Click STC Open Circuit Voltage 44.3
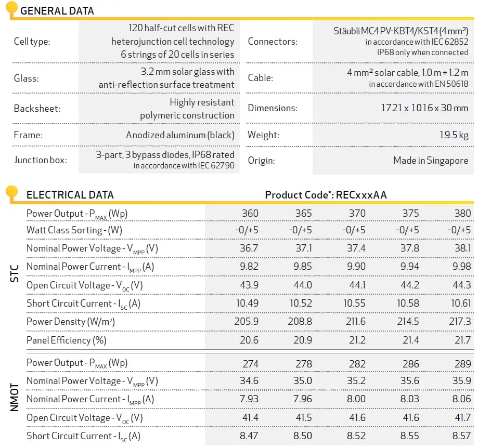The width and height of the screenshot is (478, 448). 461,285
